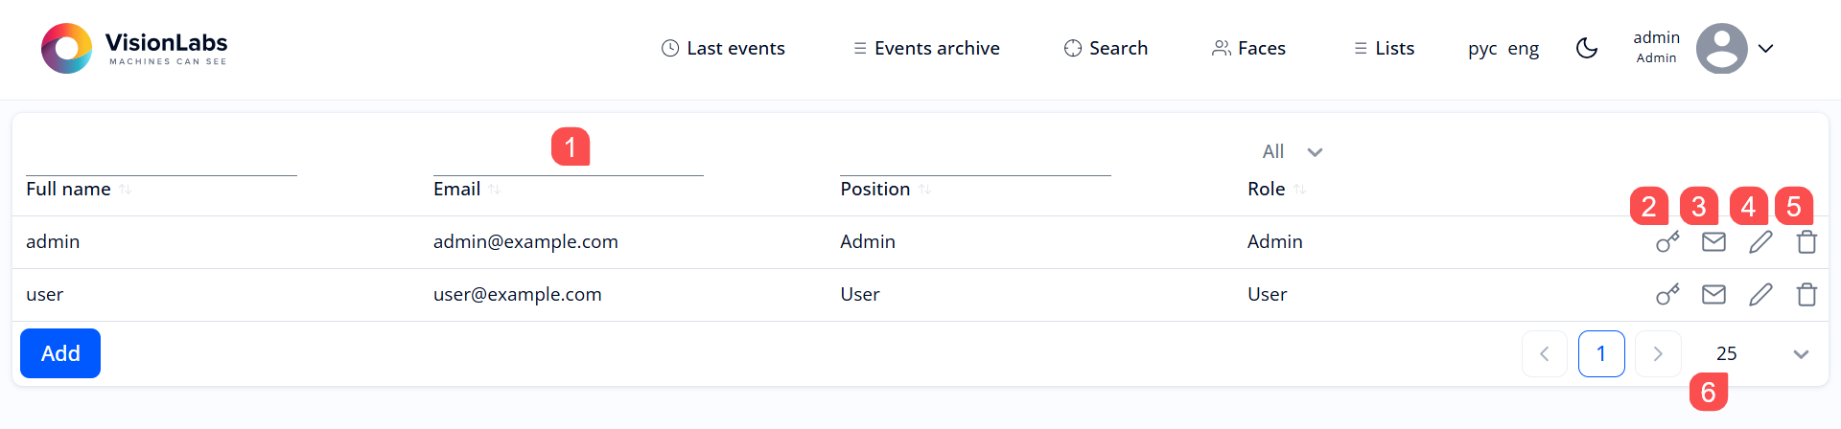
Task: Delete the user account with trash icon
Action: [x=1806, y=295]
